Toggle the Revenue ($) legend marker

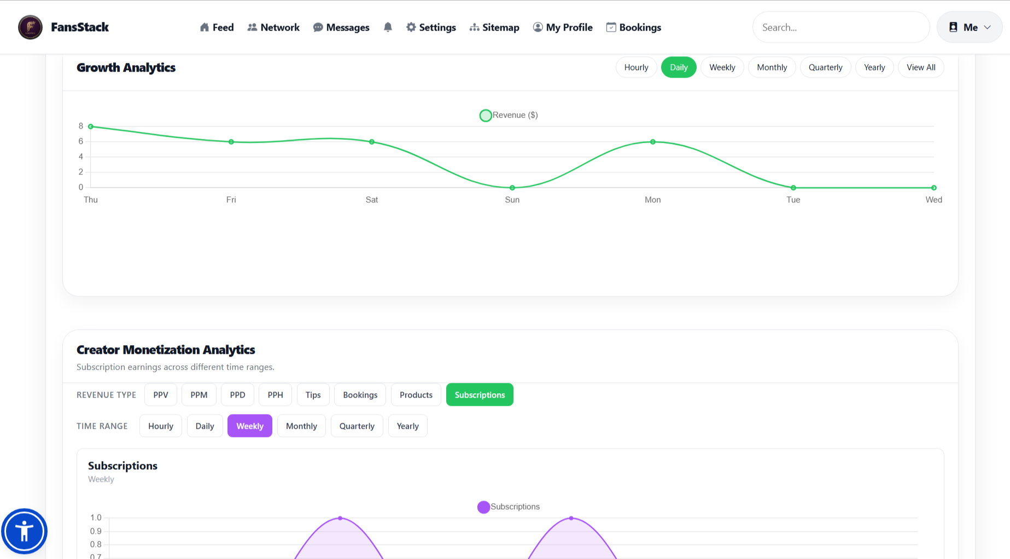486,115
